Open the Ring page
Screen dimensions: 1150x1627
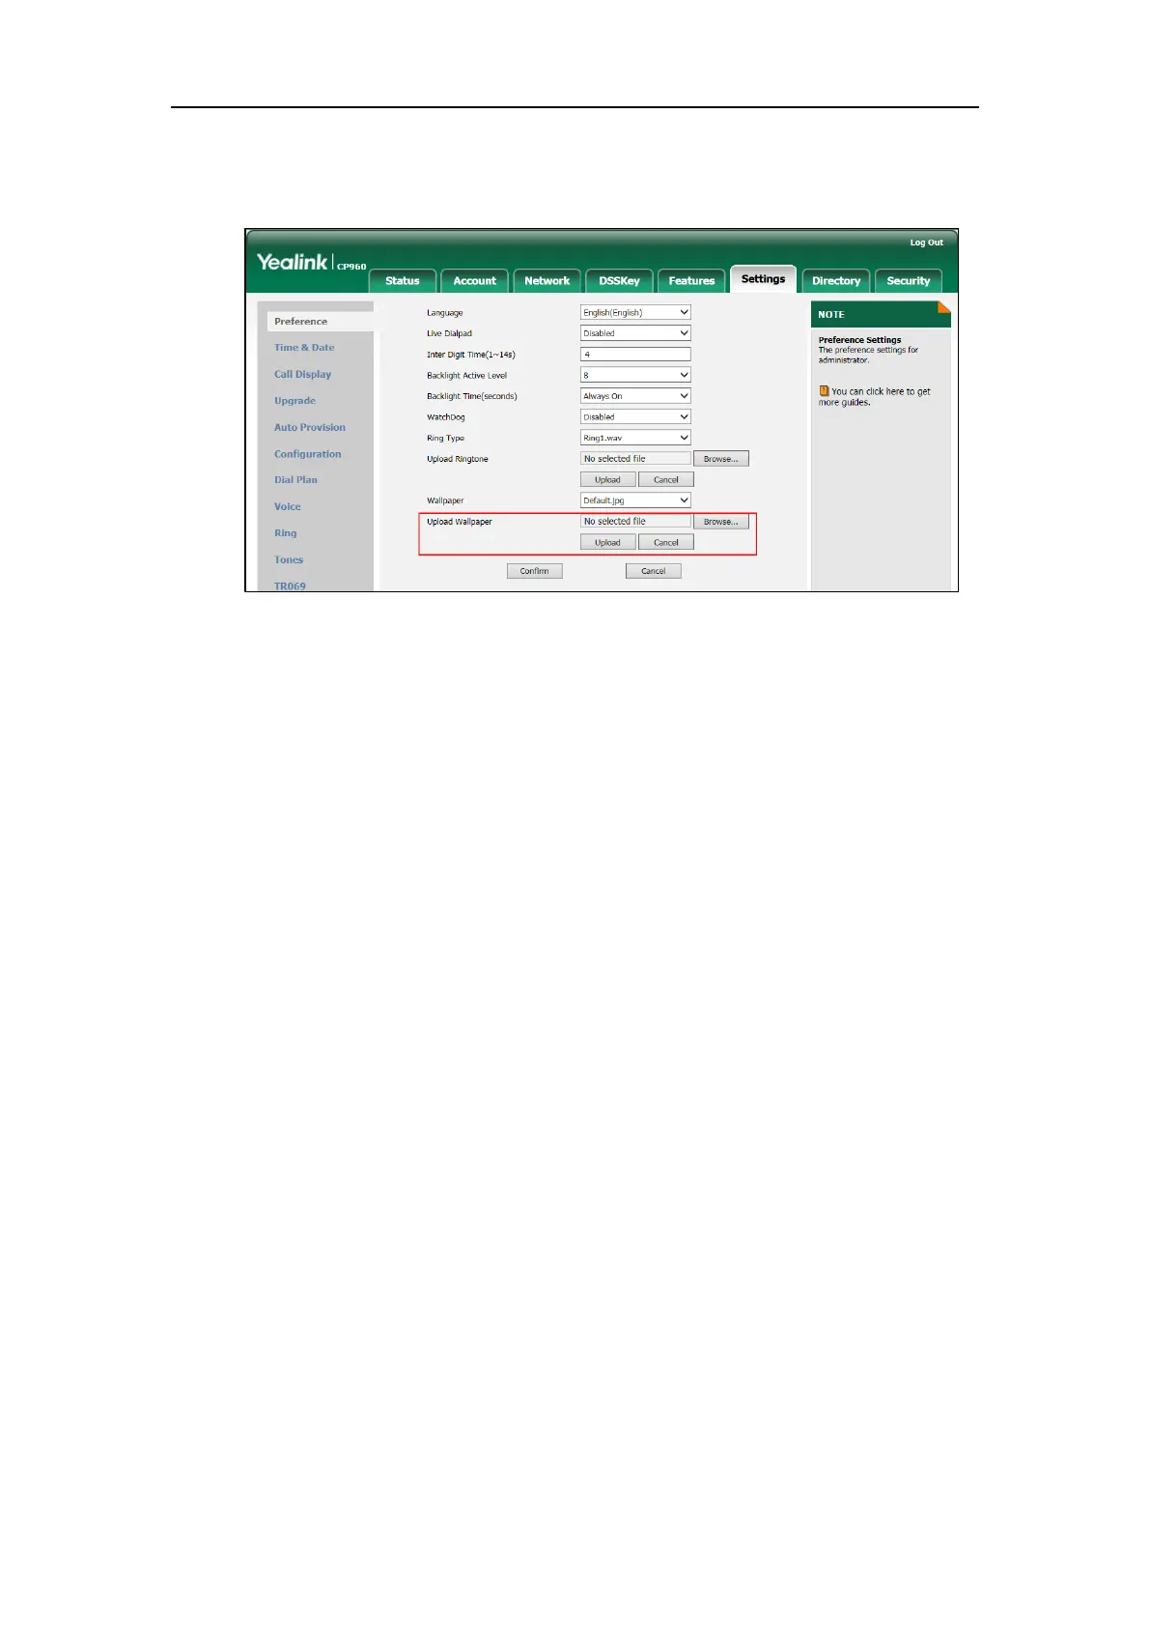click(285, 533)
